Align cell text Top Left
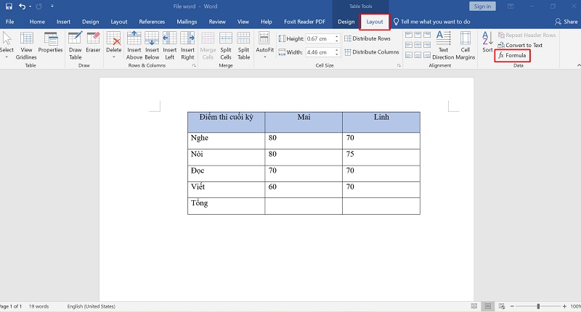 pos(409,35)
